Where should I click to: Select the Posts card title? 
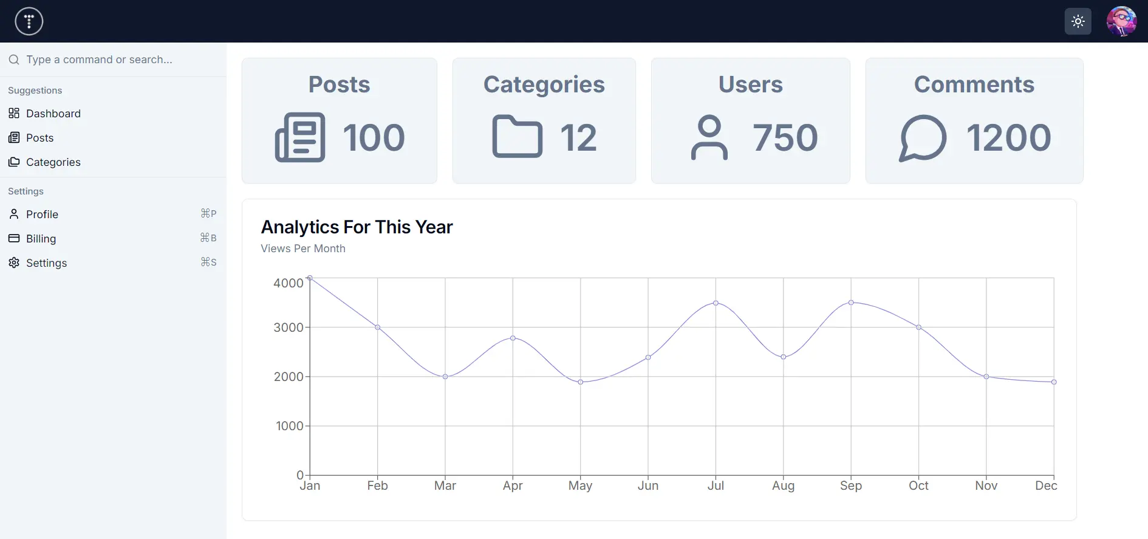click(340, 84)
